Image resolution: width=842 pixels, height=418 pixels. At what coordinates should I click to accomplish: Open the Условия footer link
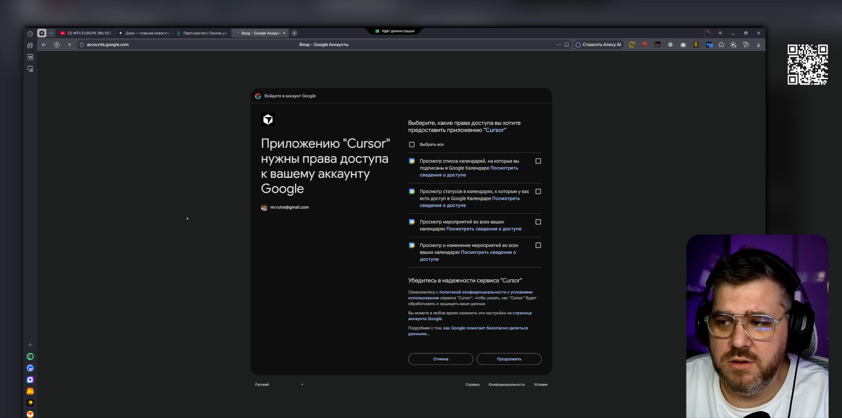pyautogui.click(x=540, y=385)
